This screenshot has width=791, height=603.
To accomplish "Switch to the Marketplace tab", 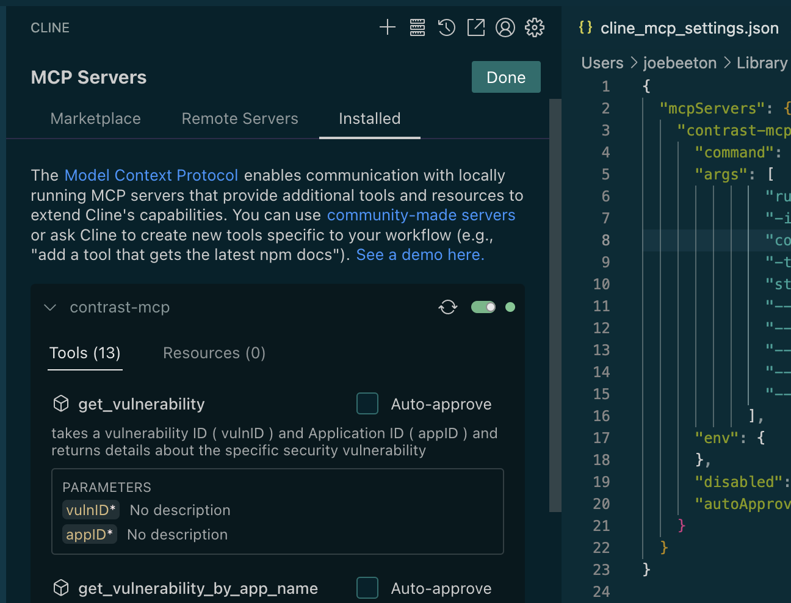I will click(x=96, y=118).
